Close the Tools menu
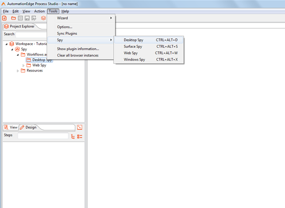Screen dimensions: 285x208 53,11
